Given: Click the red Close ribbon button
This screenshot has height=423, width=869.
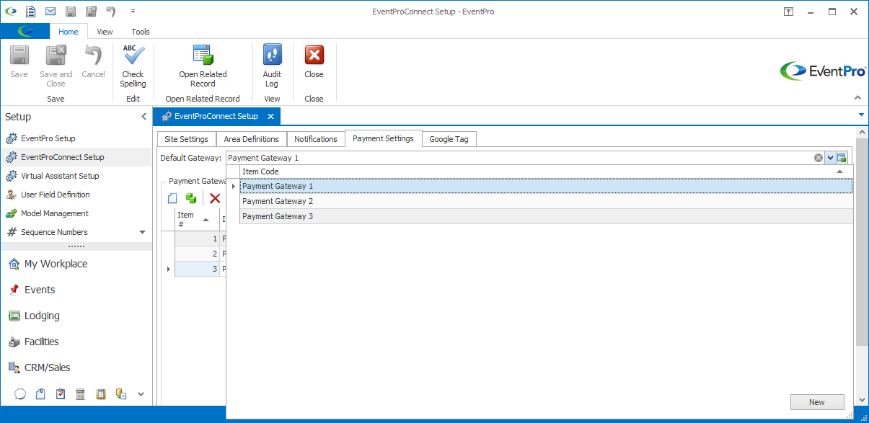Looking at the screenshot, I should tap(314, 62).
